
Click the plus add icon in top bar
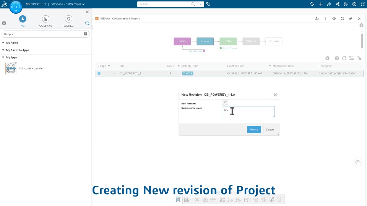(x=321, y=4)
